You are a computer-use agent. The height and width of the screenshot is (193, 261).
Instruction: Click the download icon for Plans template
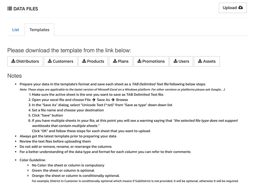tap(115, 61)
